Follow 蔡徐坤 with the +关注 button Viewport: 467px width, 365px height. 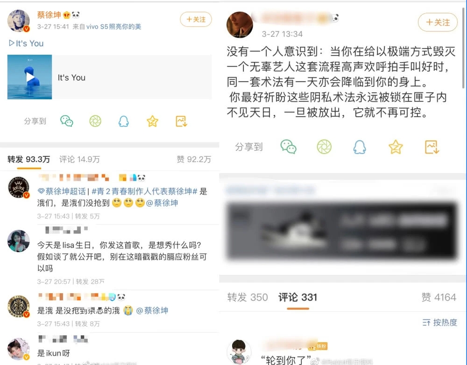pyautogui.click(x=196, y=19)
